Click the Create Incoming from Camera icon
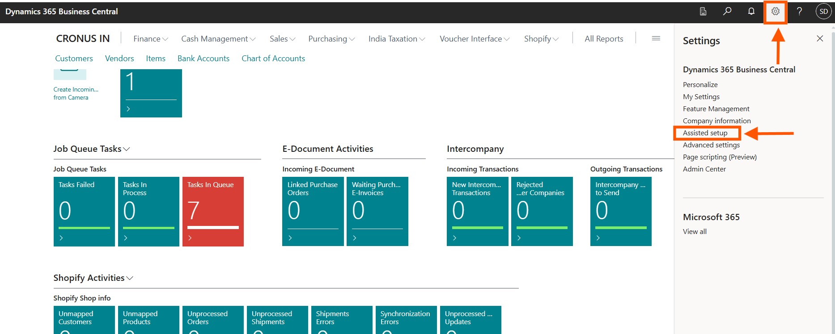The height and width of the screenshot is (334, 835). (70, 75)
